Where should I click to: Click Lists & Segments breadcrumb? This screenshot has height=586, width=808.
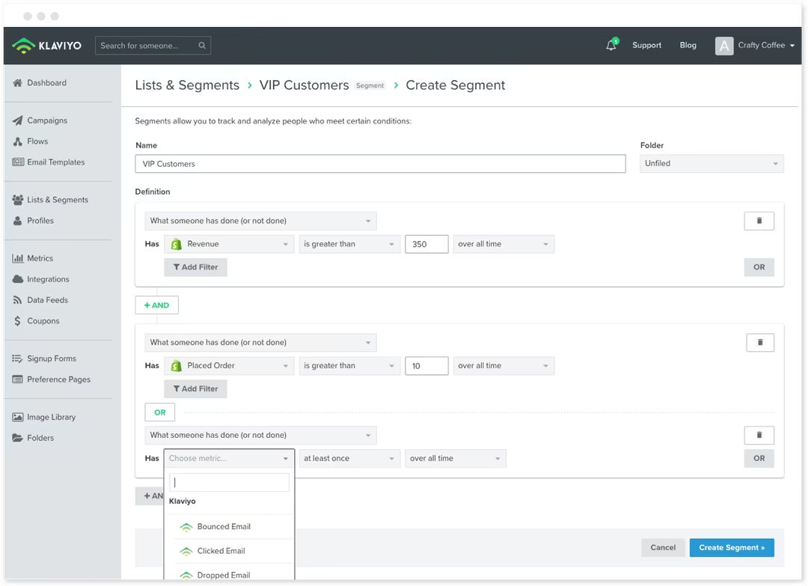[187, 85]
